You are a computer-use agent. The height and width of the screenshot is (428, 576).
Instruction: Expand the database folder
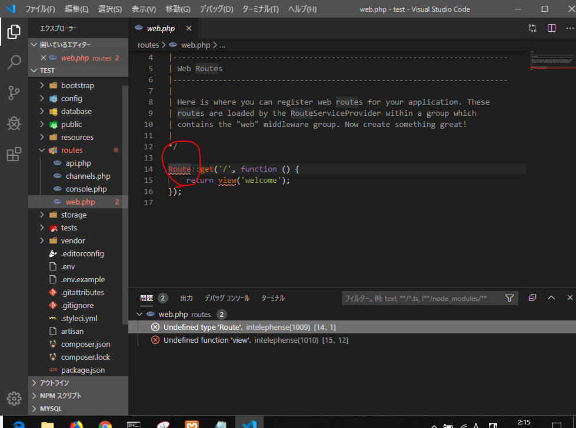click(x=42, y=111)
